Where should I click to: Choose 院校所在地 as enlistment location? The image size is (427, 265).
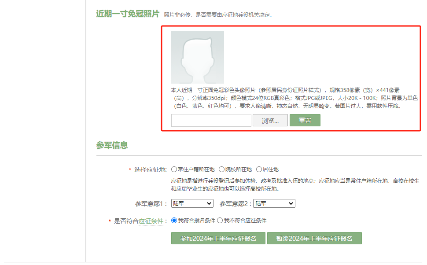pyautogui.click(x=222, y=169)
